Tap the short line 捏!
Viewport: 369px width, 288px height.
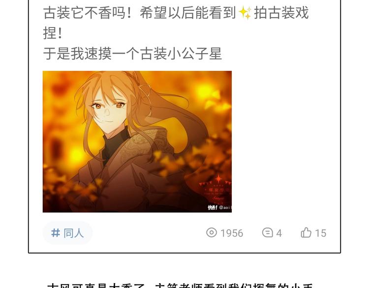pyautogui.click(x=53, y=33)
